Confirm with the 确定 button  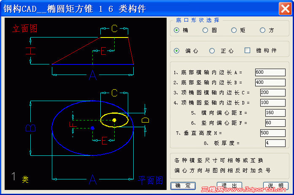point(183,186)
